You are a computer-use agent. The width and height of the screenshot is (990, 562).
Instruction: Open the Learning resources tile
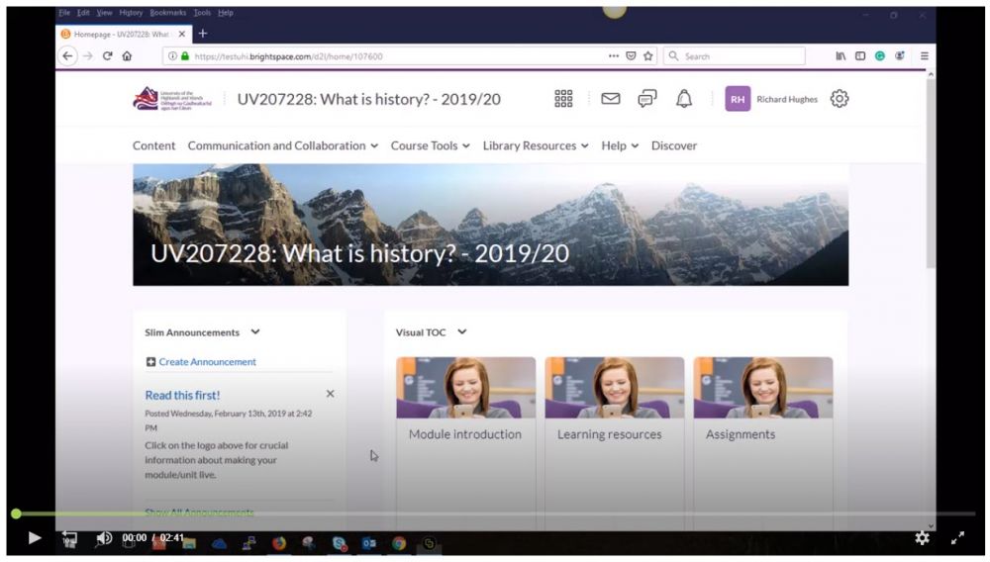615,443
